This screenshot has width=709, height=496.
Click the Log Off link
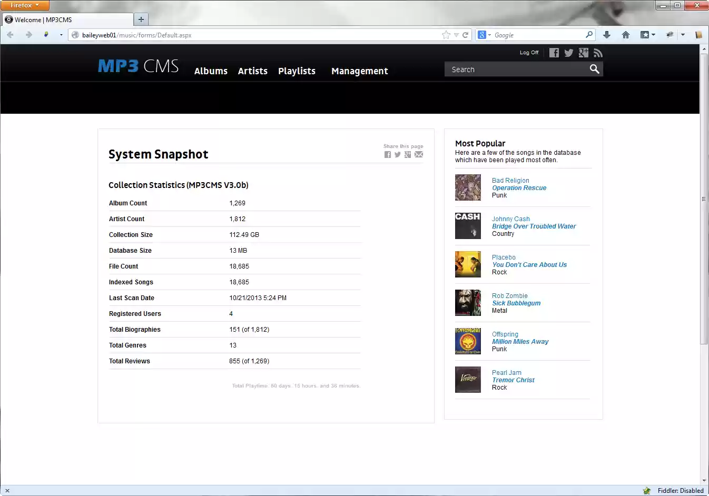click(529, 53)
